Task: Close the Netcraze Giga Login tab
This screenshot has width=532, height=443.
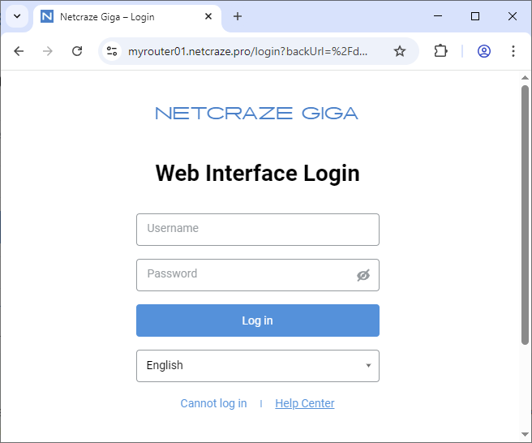Action: point(208,16)
